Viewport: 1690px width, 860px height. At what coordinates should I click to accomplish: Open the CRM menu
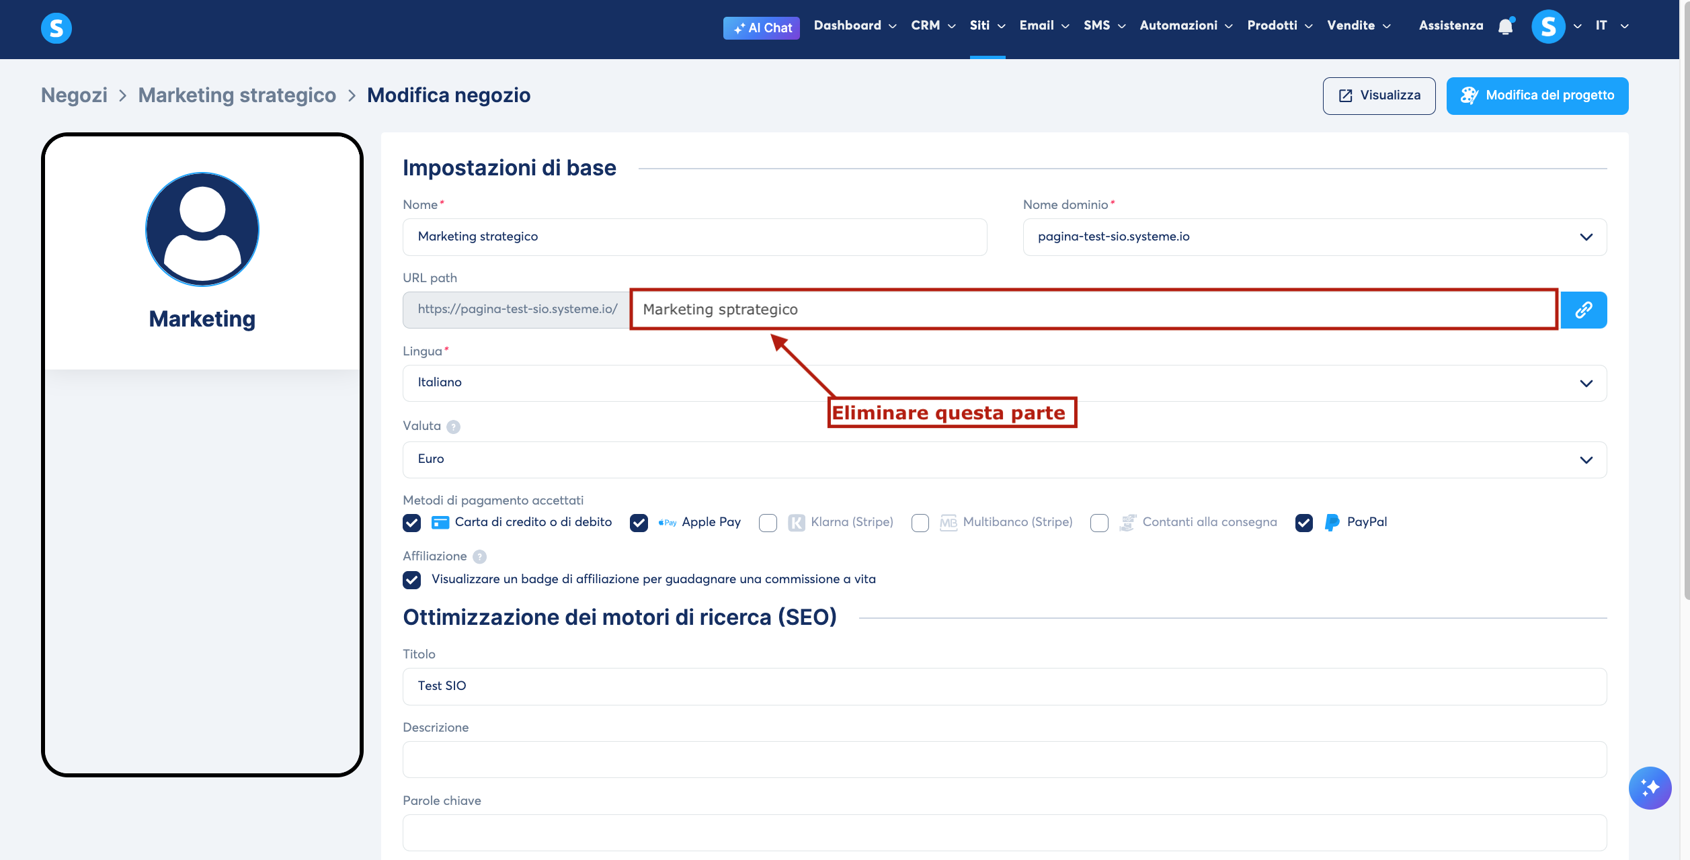click(933, 26)
